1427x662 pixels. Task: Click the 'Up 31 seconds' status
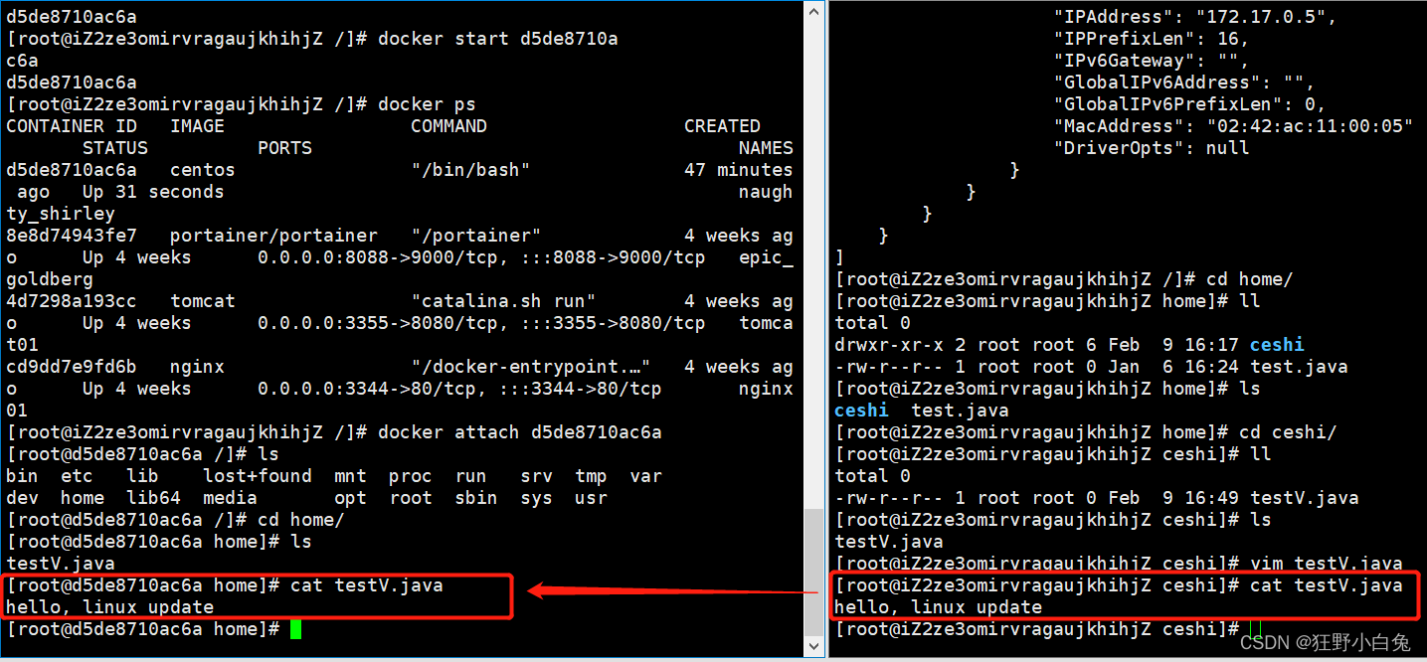tap(153, 192)
